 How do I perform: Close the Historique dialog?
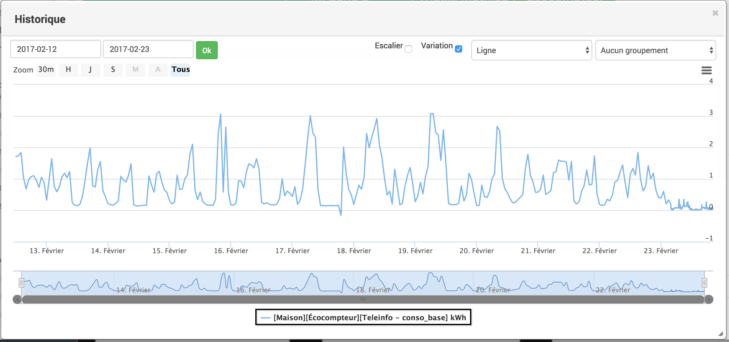pyautogui.click(x=715, y=13)
